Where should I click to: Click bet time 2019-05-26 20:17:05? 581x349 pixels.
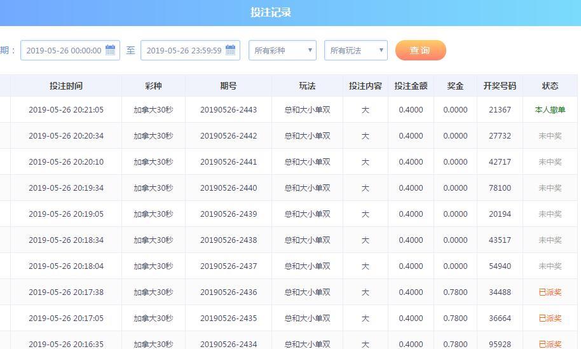click(66, 318)
